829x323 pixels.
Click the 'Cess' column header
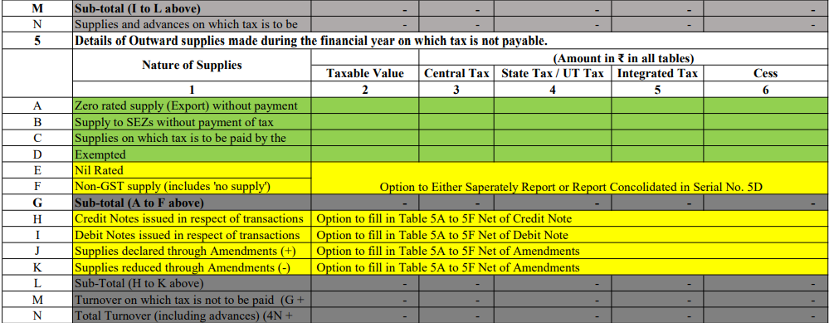pos(766,73)
